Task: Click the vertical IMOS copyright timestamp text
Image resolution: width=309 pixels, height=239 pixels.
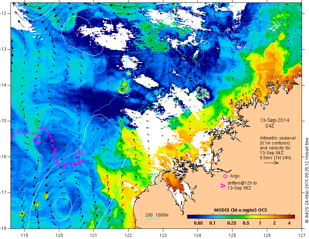Action: tap(307, 180)
